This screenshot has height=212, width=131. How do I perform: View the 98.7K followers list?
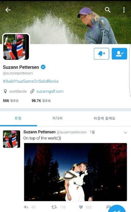[41, 101]
